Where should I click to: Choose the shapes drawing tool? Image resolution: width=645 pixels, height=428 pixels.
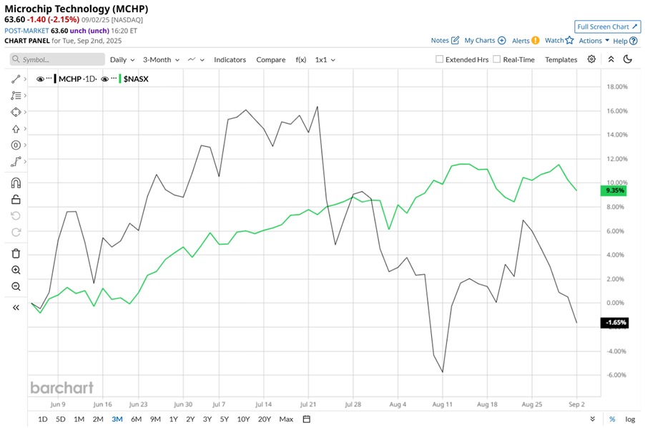tap(16, 112)
